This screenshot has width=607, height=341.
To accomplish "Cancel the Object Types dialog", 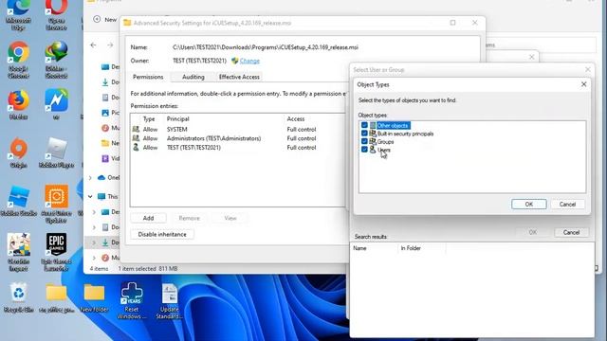I will [x=567, y=205].
